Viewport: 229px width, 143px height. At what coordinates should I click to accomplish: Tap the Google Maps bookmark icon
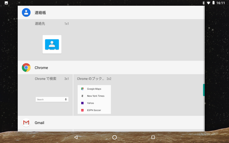tap(82, 89)
